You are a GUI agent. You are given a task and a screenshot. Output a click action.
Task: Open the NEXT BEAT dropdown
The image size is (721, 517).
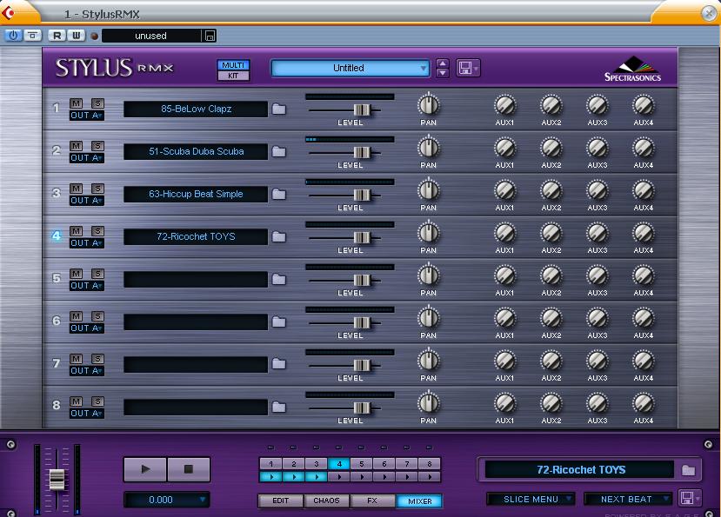[628, 499]
